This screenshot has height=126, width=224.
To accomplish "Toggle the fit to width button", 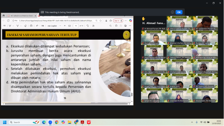I will coord(70,26).
